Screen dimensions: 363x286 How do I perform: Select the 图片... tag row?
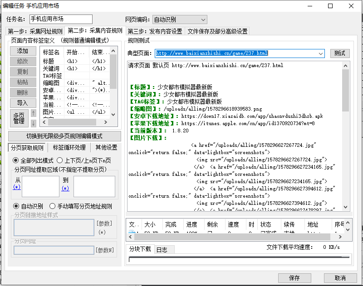75,112
